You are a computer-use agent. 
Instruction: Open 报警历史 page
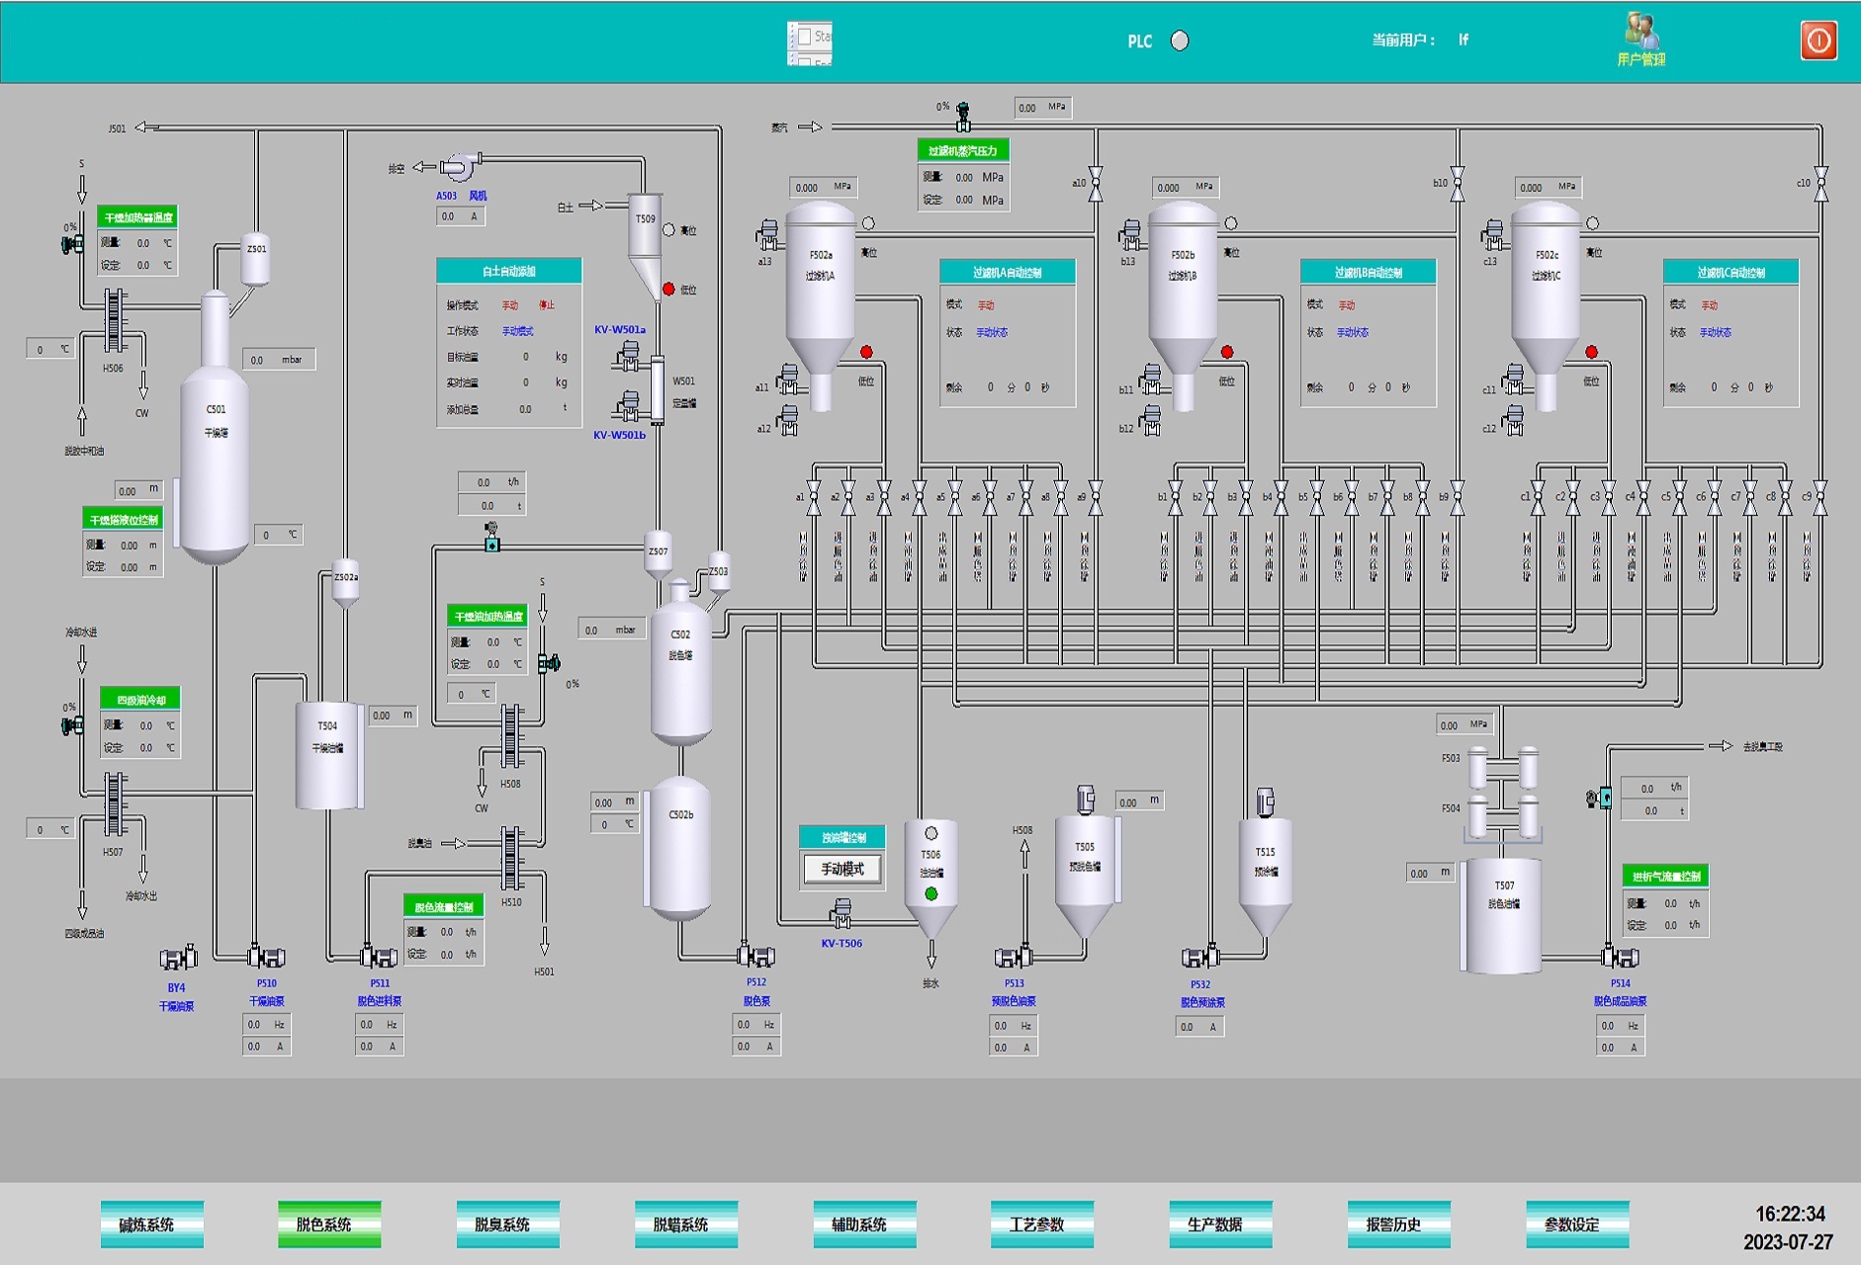(1399, 1224)
